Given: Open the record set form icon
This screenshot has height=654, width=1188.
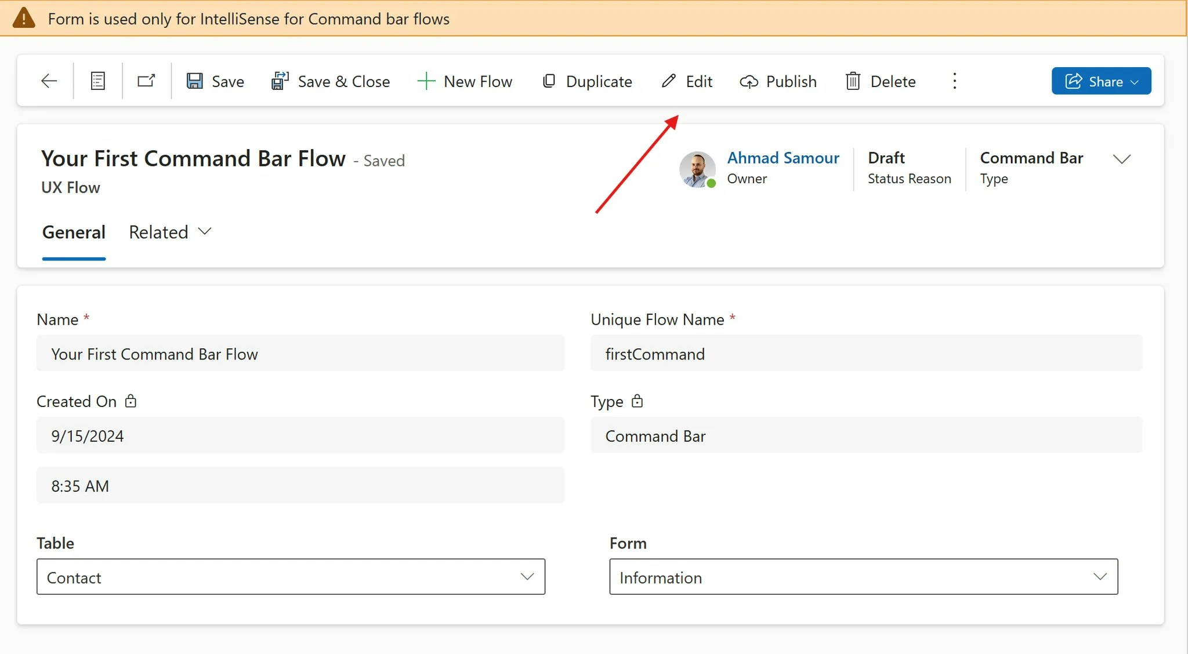Looking at the screenshot, I should pos(98,81).
